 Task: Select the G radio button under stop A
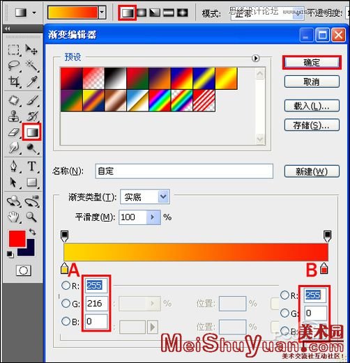[x=66, y=303]
